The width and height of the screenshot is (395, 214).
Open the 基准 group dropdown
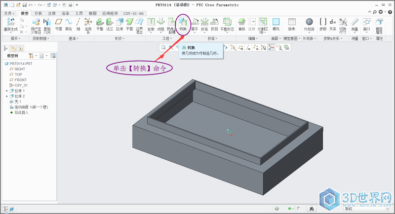(74, 38)
